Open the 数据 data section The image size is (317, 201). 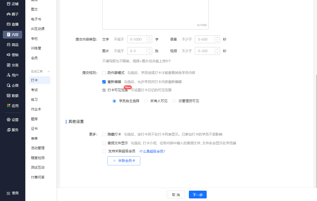(x=12, y=95)
